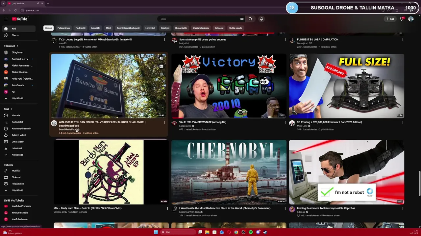Explore Pelaaminen in the sidebar

(19, 184)
